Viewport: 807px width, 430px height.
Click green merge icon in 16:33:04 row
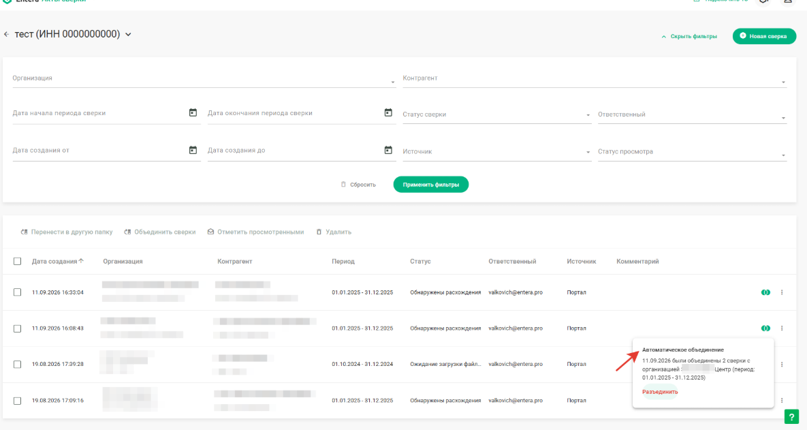pyautogui.click(x=766, y=292)
